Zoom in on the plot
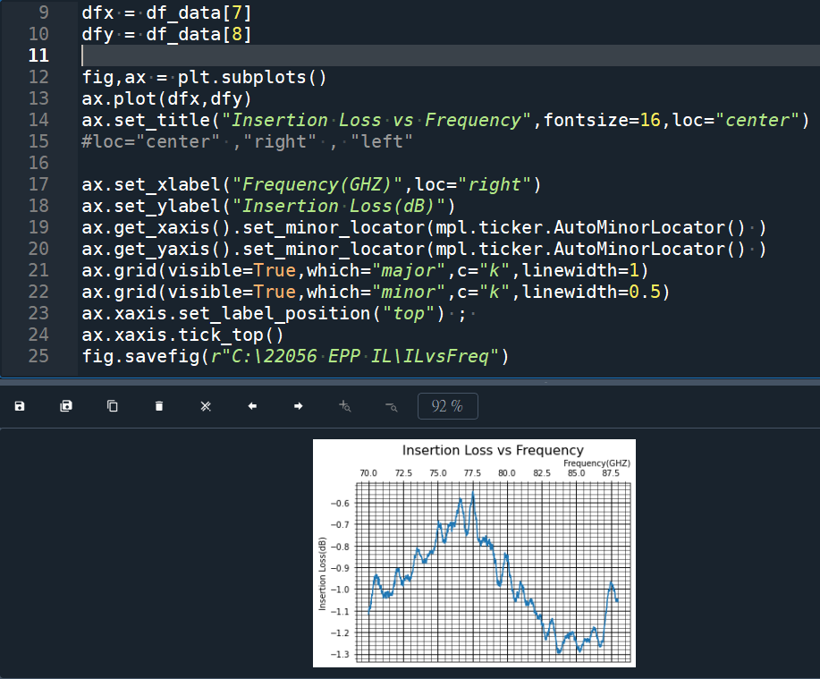This screenshot has height=679, width=820. 344,405
